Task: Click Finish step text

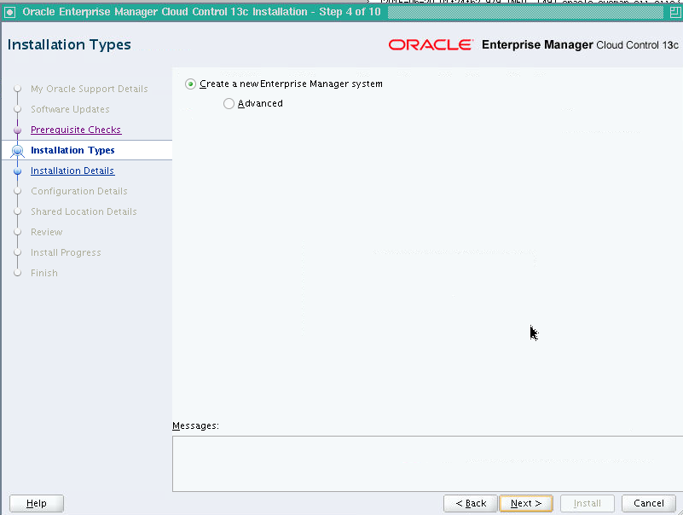Action: (x=44, y=273)
